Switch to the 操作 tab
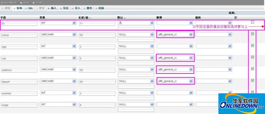Screen dimensions: 265x114 (x=88, y=8)
